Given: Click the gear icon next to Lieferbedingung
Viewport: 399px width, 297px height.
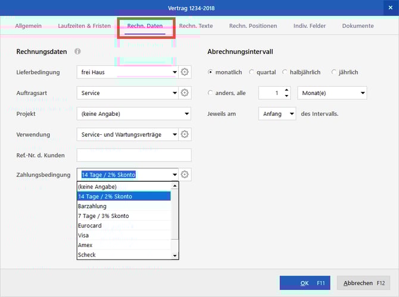Looking at the screenshot, I should pyautogui.click(x=185, y=72).
